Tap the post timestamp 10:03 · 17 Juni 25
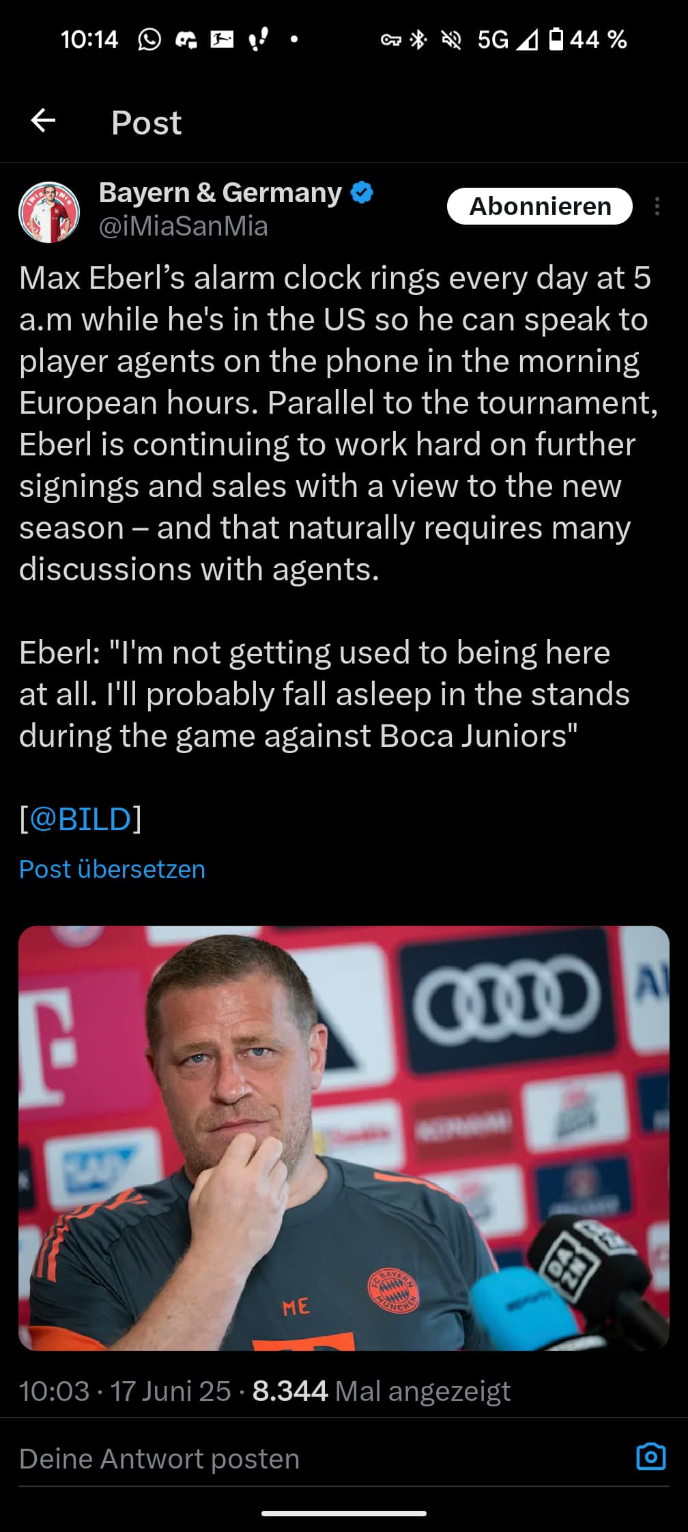Image resolution: width=688 pixels, height=1532 pixels. click(x=125, y=1391)
